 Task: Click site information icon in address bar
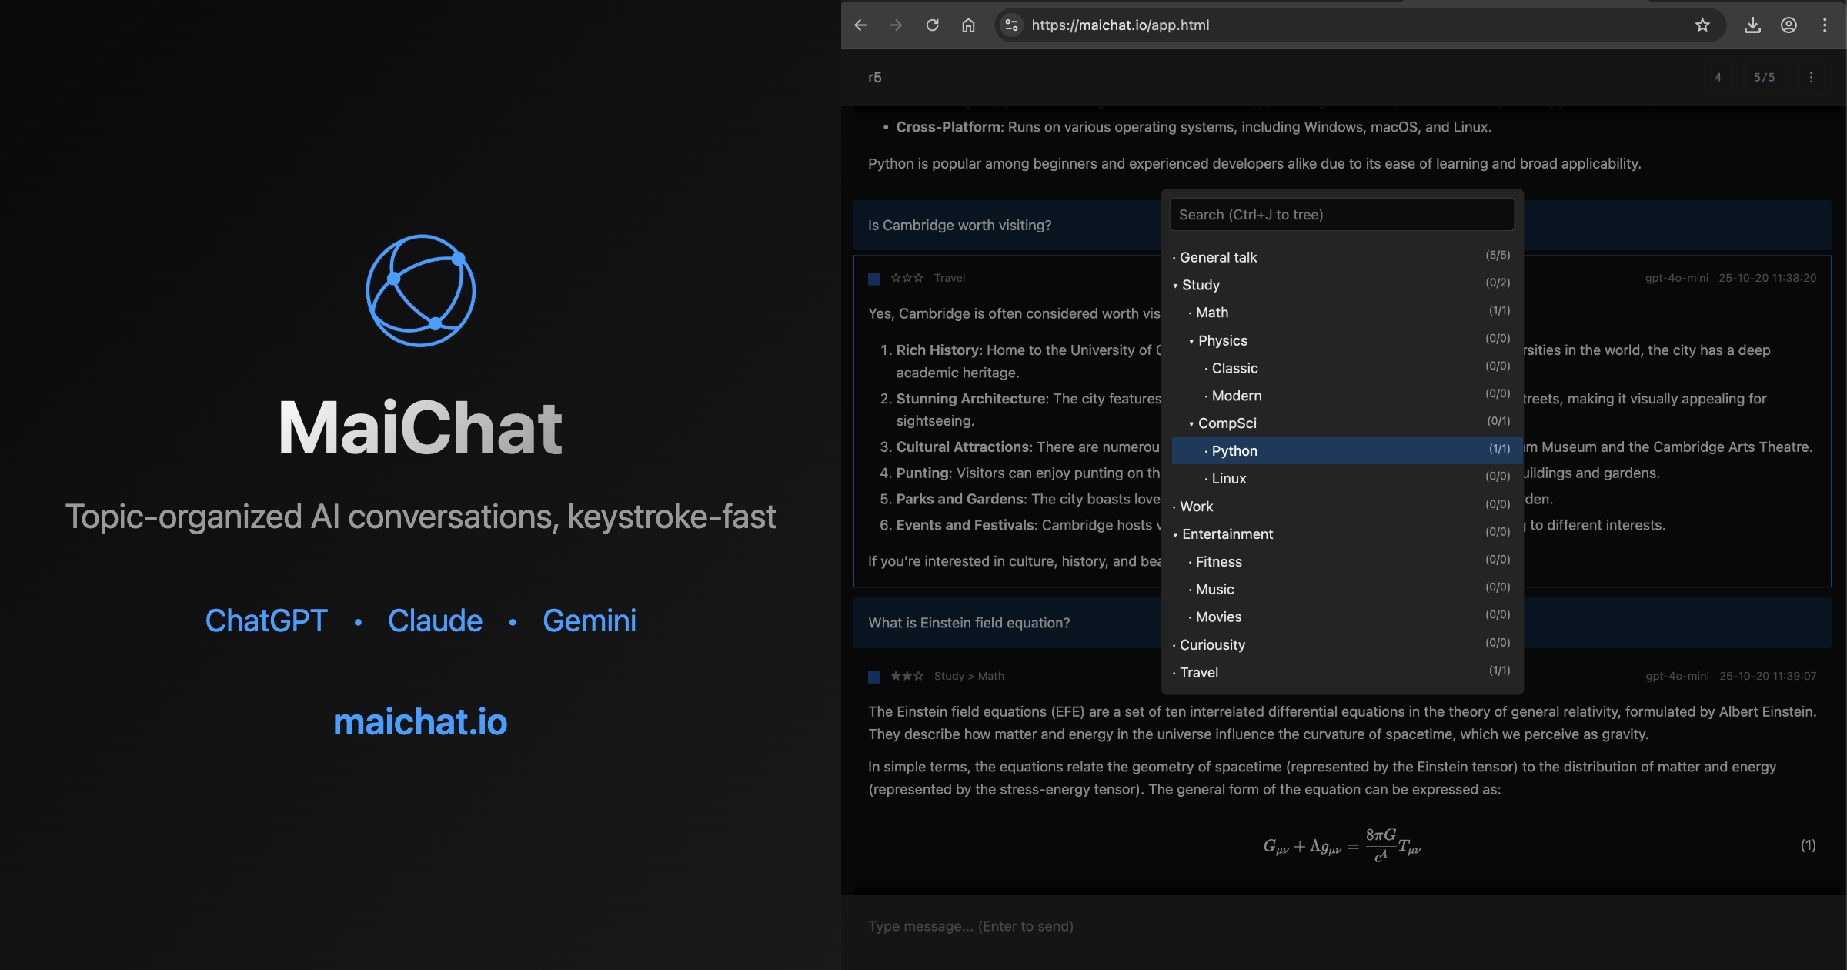click(x=1012, y=25)
